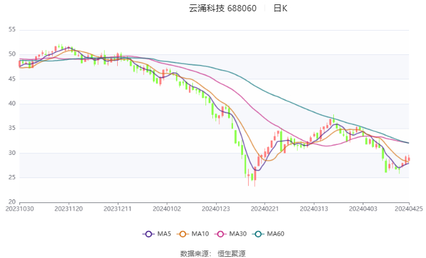Hide the MA30 series via legend
Image resolution: width=426 pixels, height=258 pixels.
[x=222, y=234]
